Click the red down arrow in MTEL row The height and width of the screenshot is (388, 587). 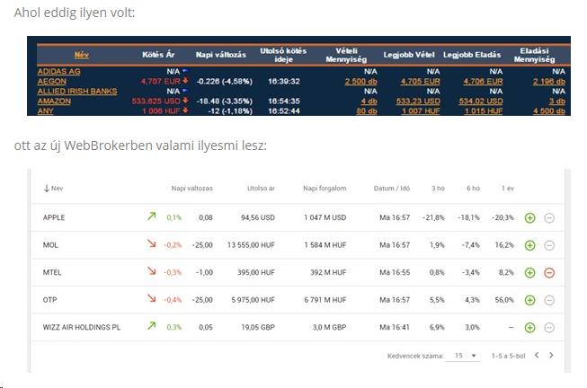[151, 270]
